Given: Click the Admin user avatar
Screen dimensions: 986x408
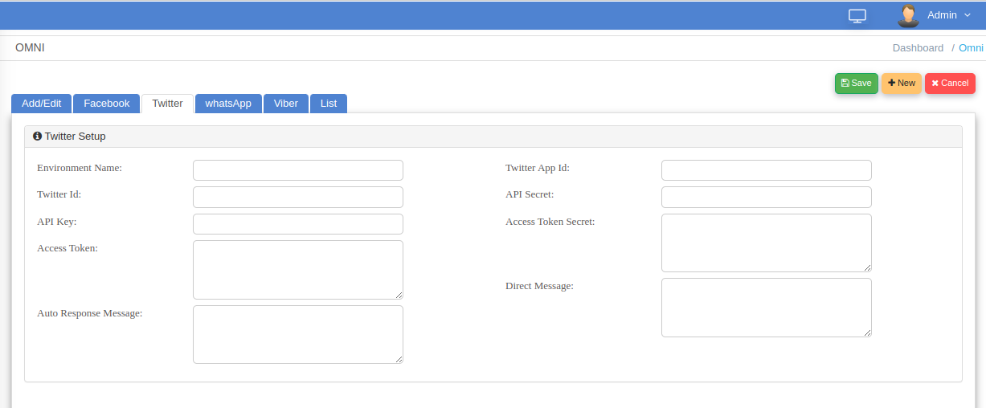Looking at the screenshot, I should point(908,15).
